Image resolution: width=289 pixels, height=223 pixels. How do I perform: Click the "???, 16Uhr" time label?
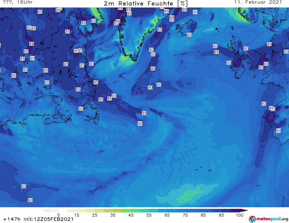(18, 2)
